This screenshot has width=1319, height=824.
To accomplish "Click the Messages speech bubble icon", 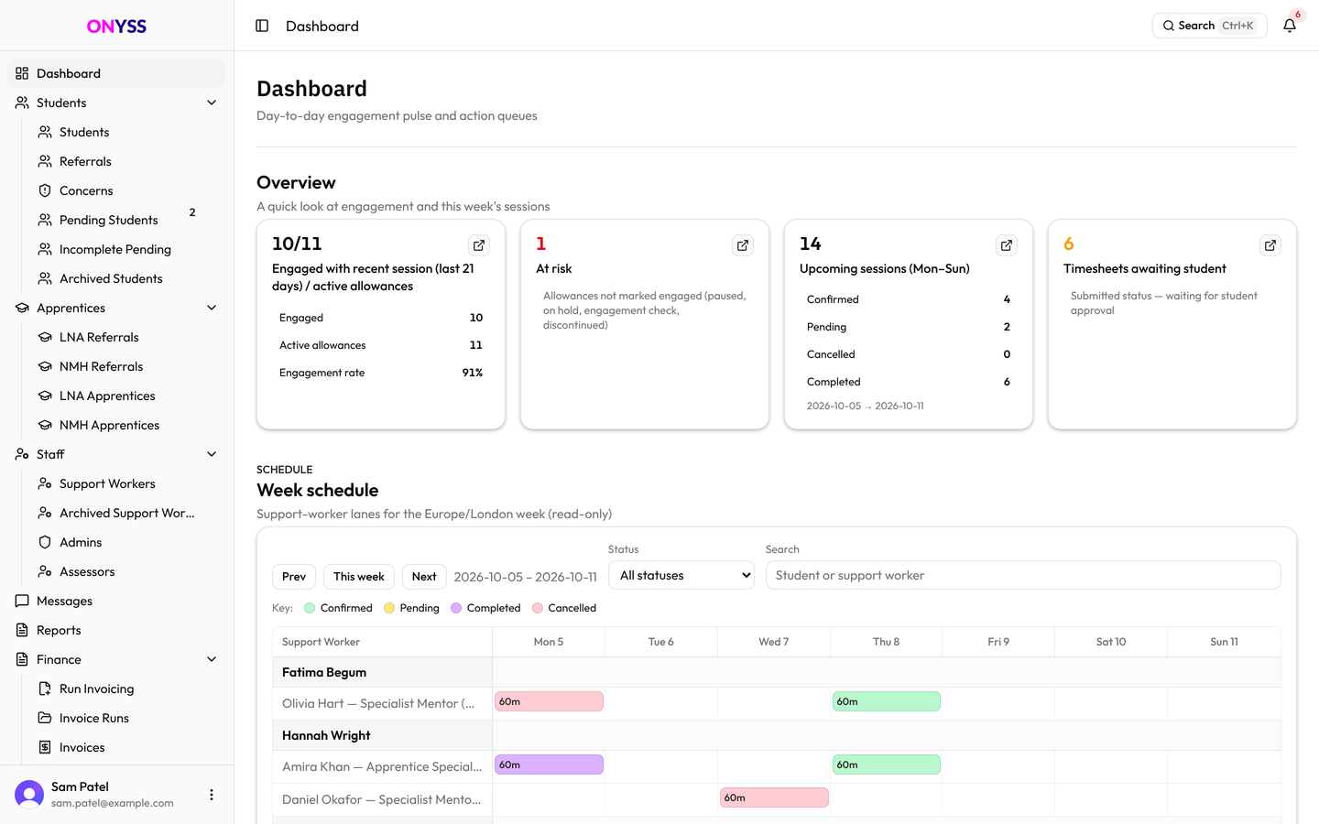I will [22, 601].
